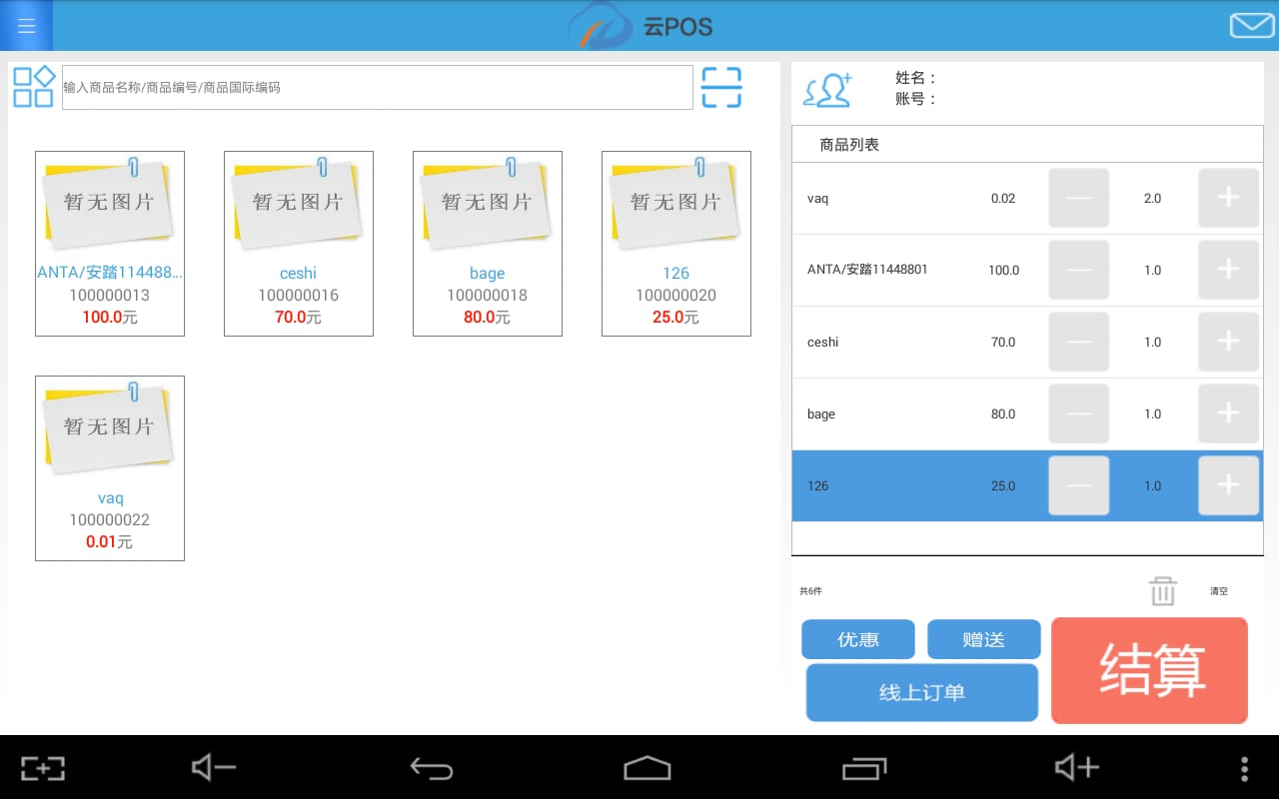Image resolution: width=1279 pixels, height=799 pixels.
Task: Decrease quantity of bage in cart
Action: [x=1078, y=413]
